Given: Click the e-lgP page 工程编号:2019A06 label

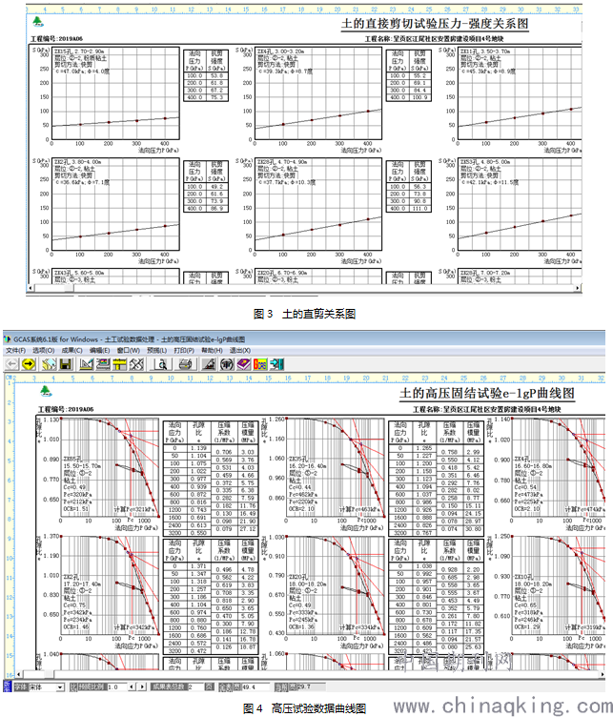Looking at the screenshot, I should [66, 409].
